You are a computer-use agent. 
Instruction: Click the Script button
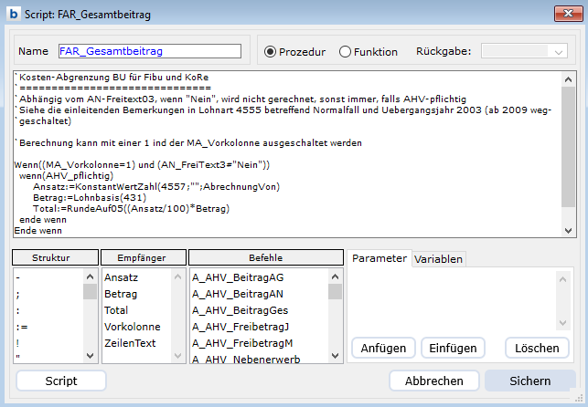tap(60, 381)
